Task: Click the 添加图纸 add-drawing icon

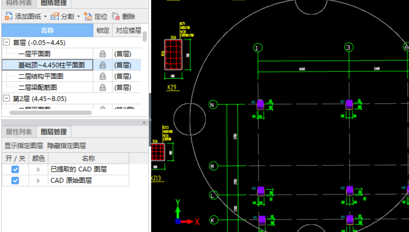Action: (x=9, y=16)
